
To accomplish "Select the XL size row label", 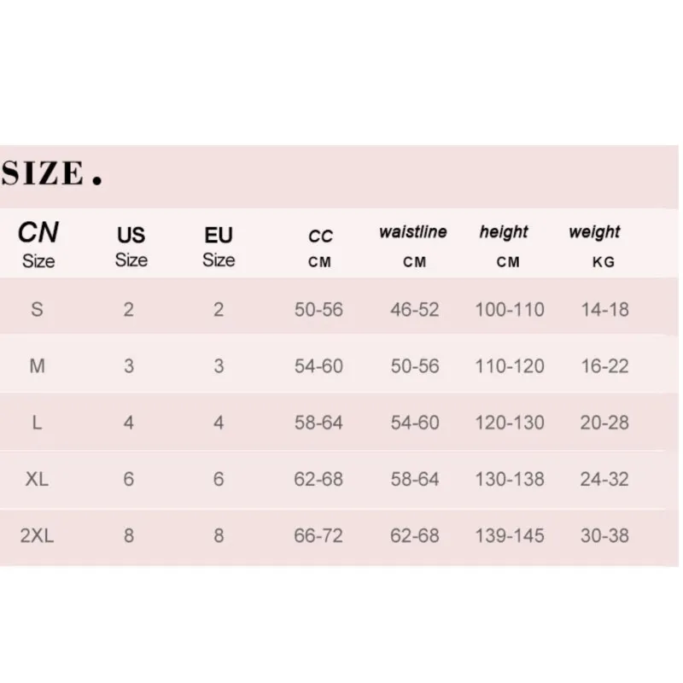I will pos(37,479).
